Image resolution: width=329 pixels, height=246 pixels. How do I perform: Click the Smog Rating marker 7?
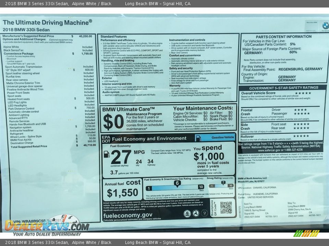[x=223, y=183]
